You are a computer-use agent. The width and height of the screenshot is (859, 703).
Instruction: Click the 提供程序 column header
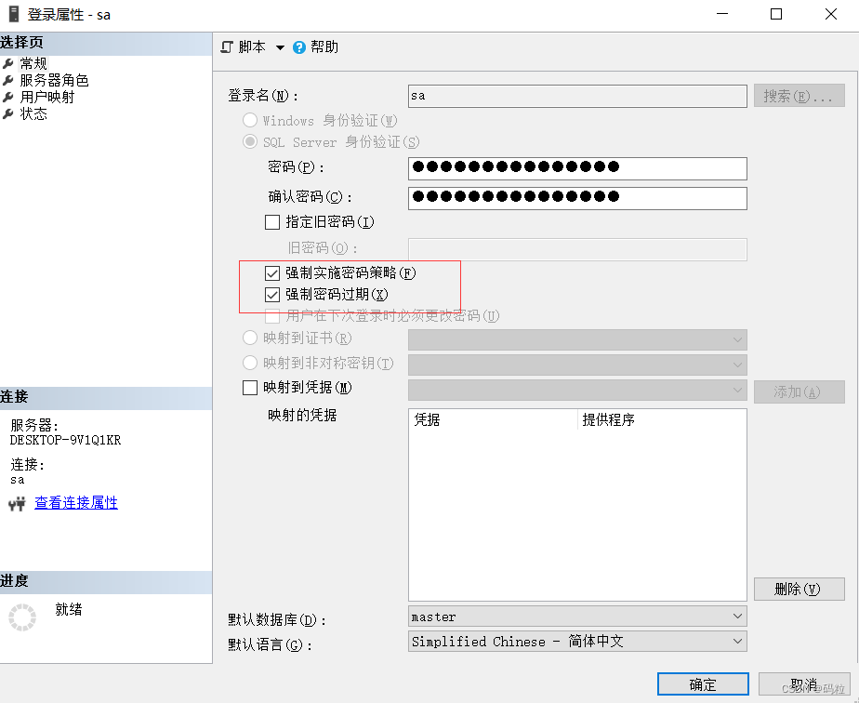(x=662, y=419)
